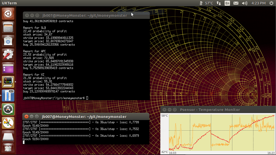The image size is (276, 155).
Task: Open the En keyboard layout indicator
Action: [227, 3]
